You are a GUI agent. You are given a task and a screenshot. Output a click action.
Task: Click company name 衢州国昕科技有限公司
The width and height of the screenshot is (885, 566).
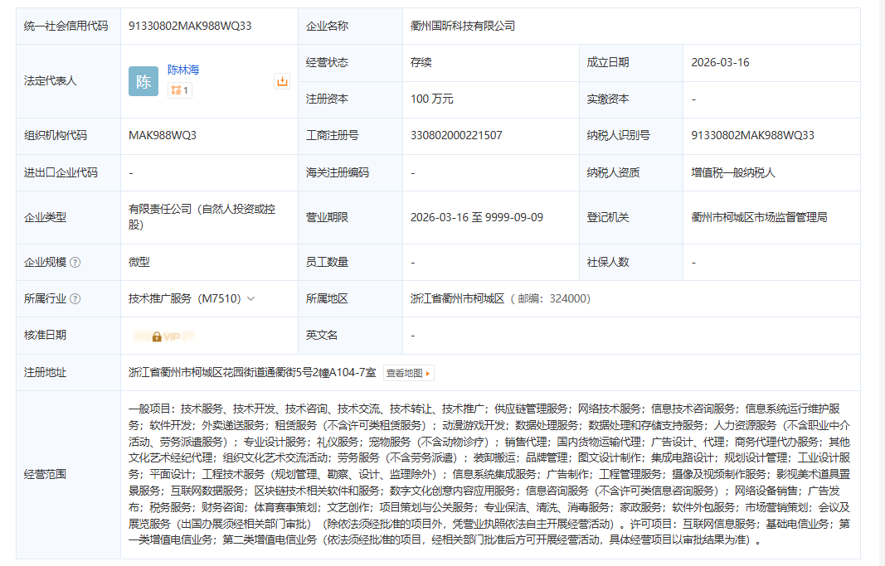(463, 26)
